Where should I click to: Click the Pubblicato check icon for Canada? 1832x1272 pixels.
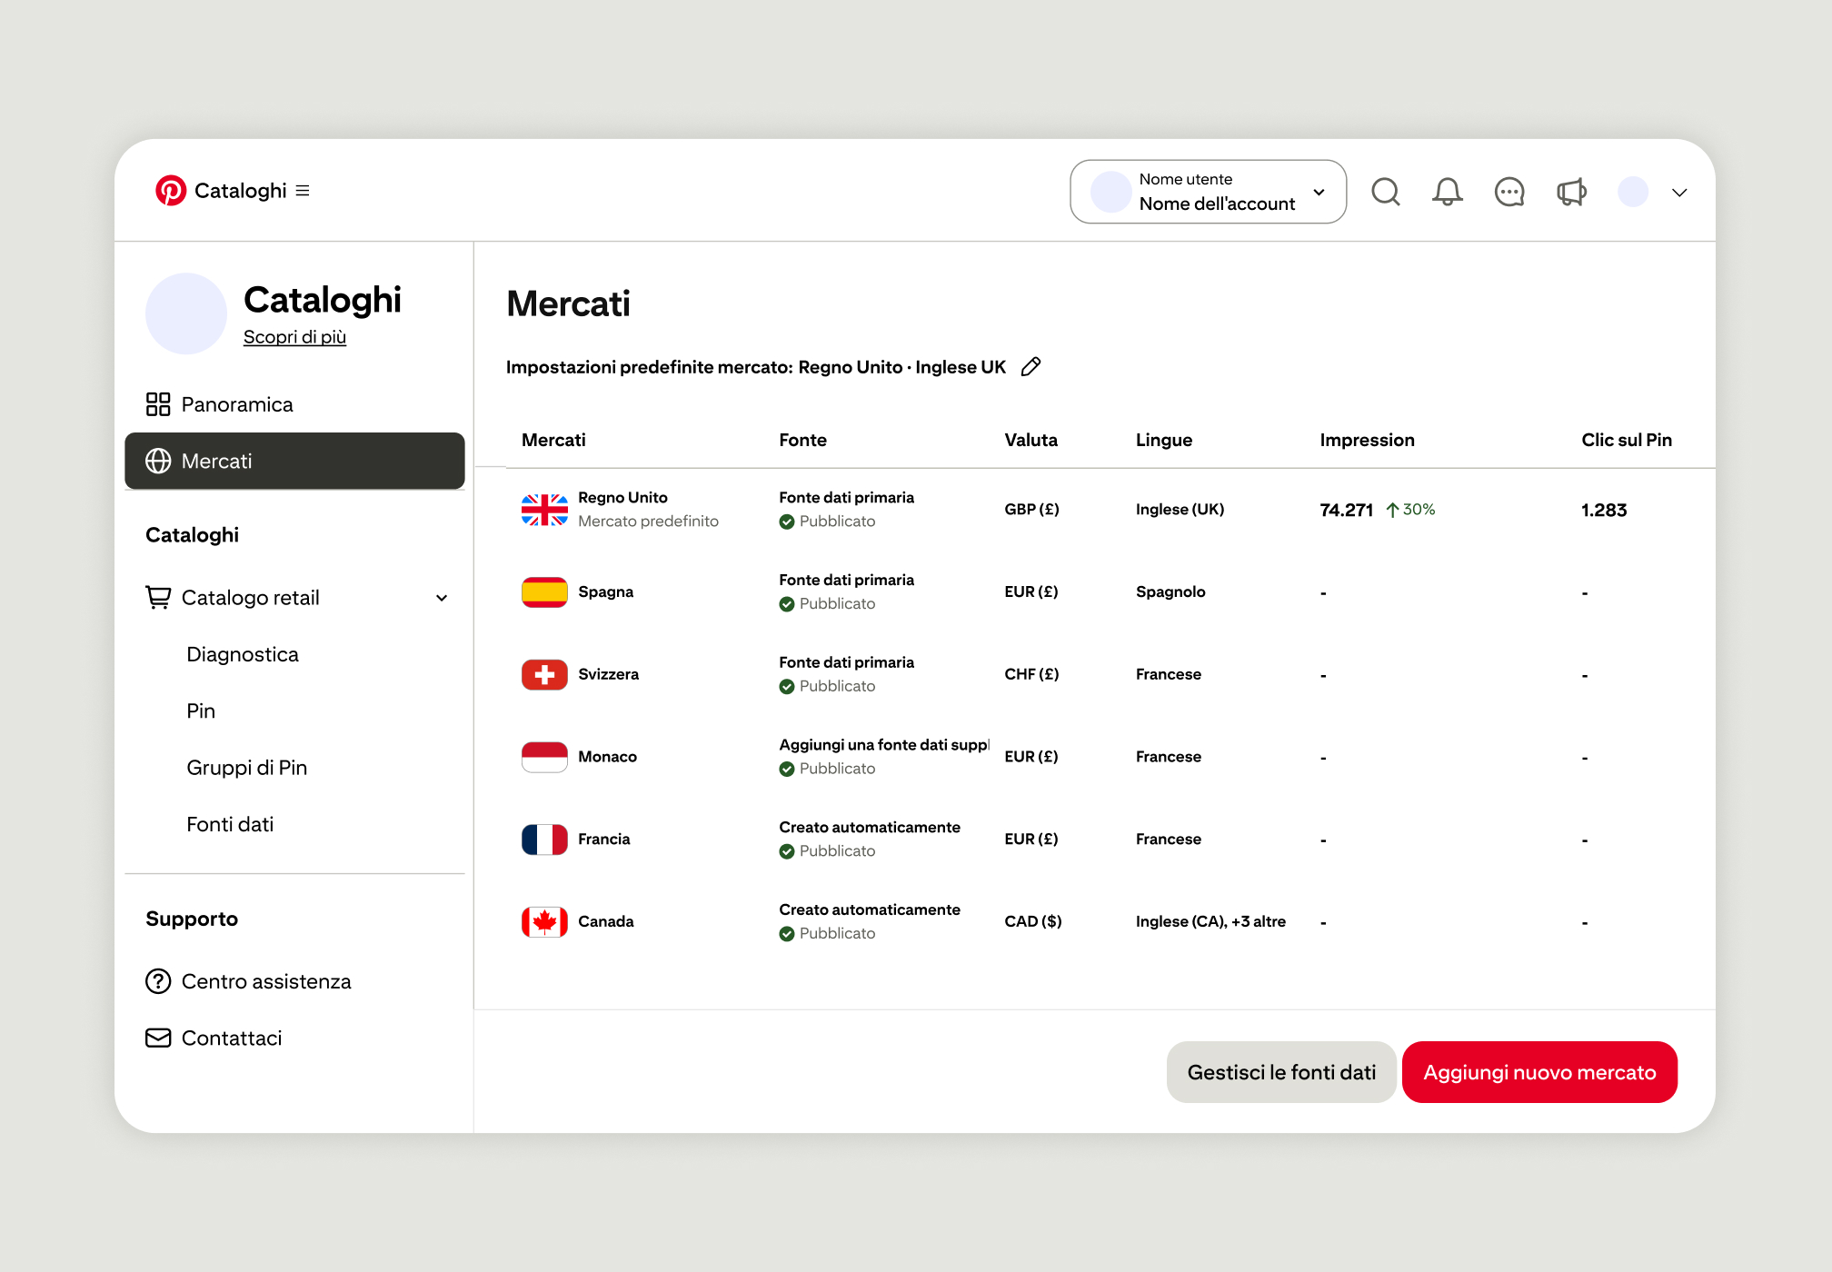[x=787, y=934]
